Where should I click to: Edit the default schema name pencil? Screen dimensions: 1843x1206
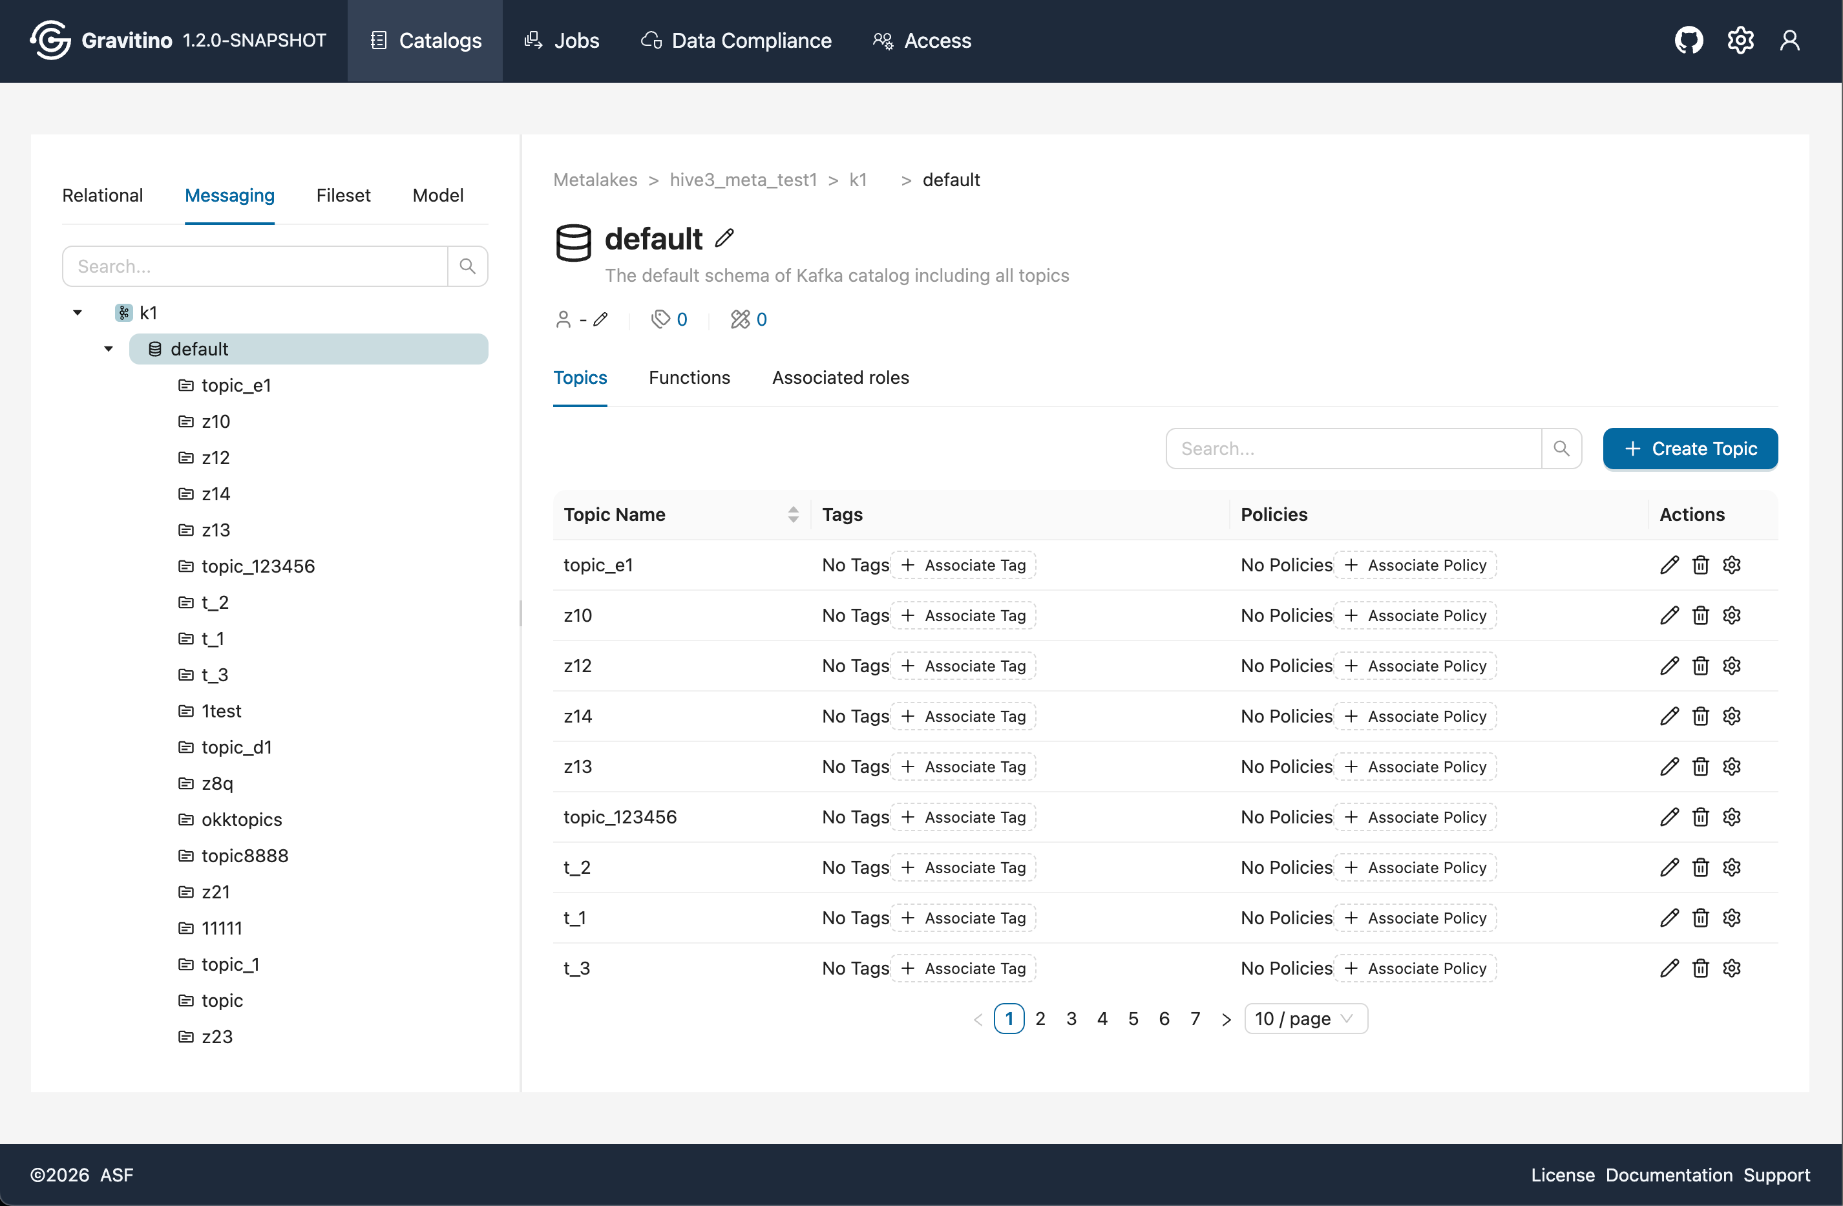724,238
